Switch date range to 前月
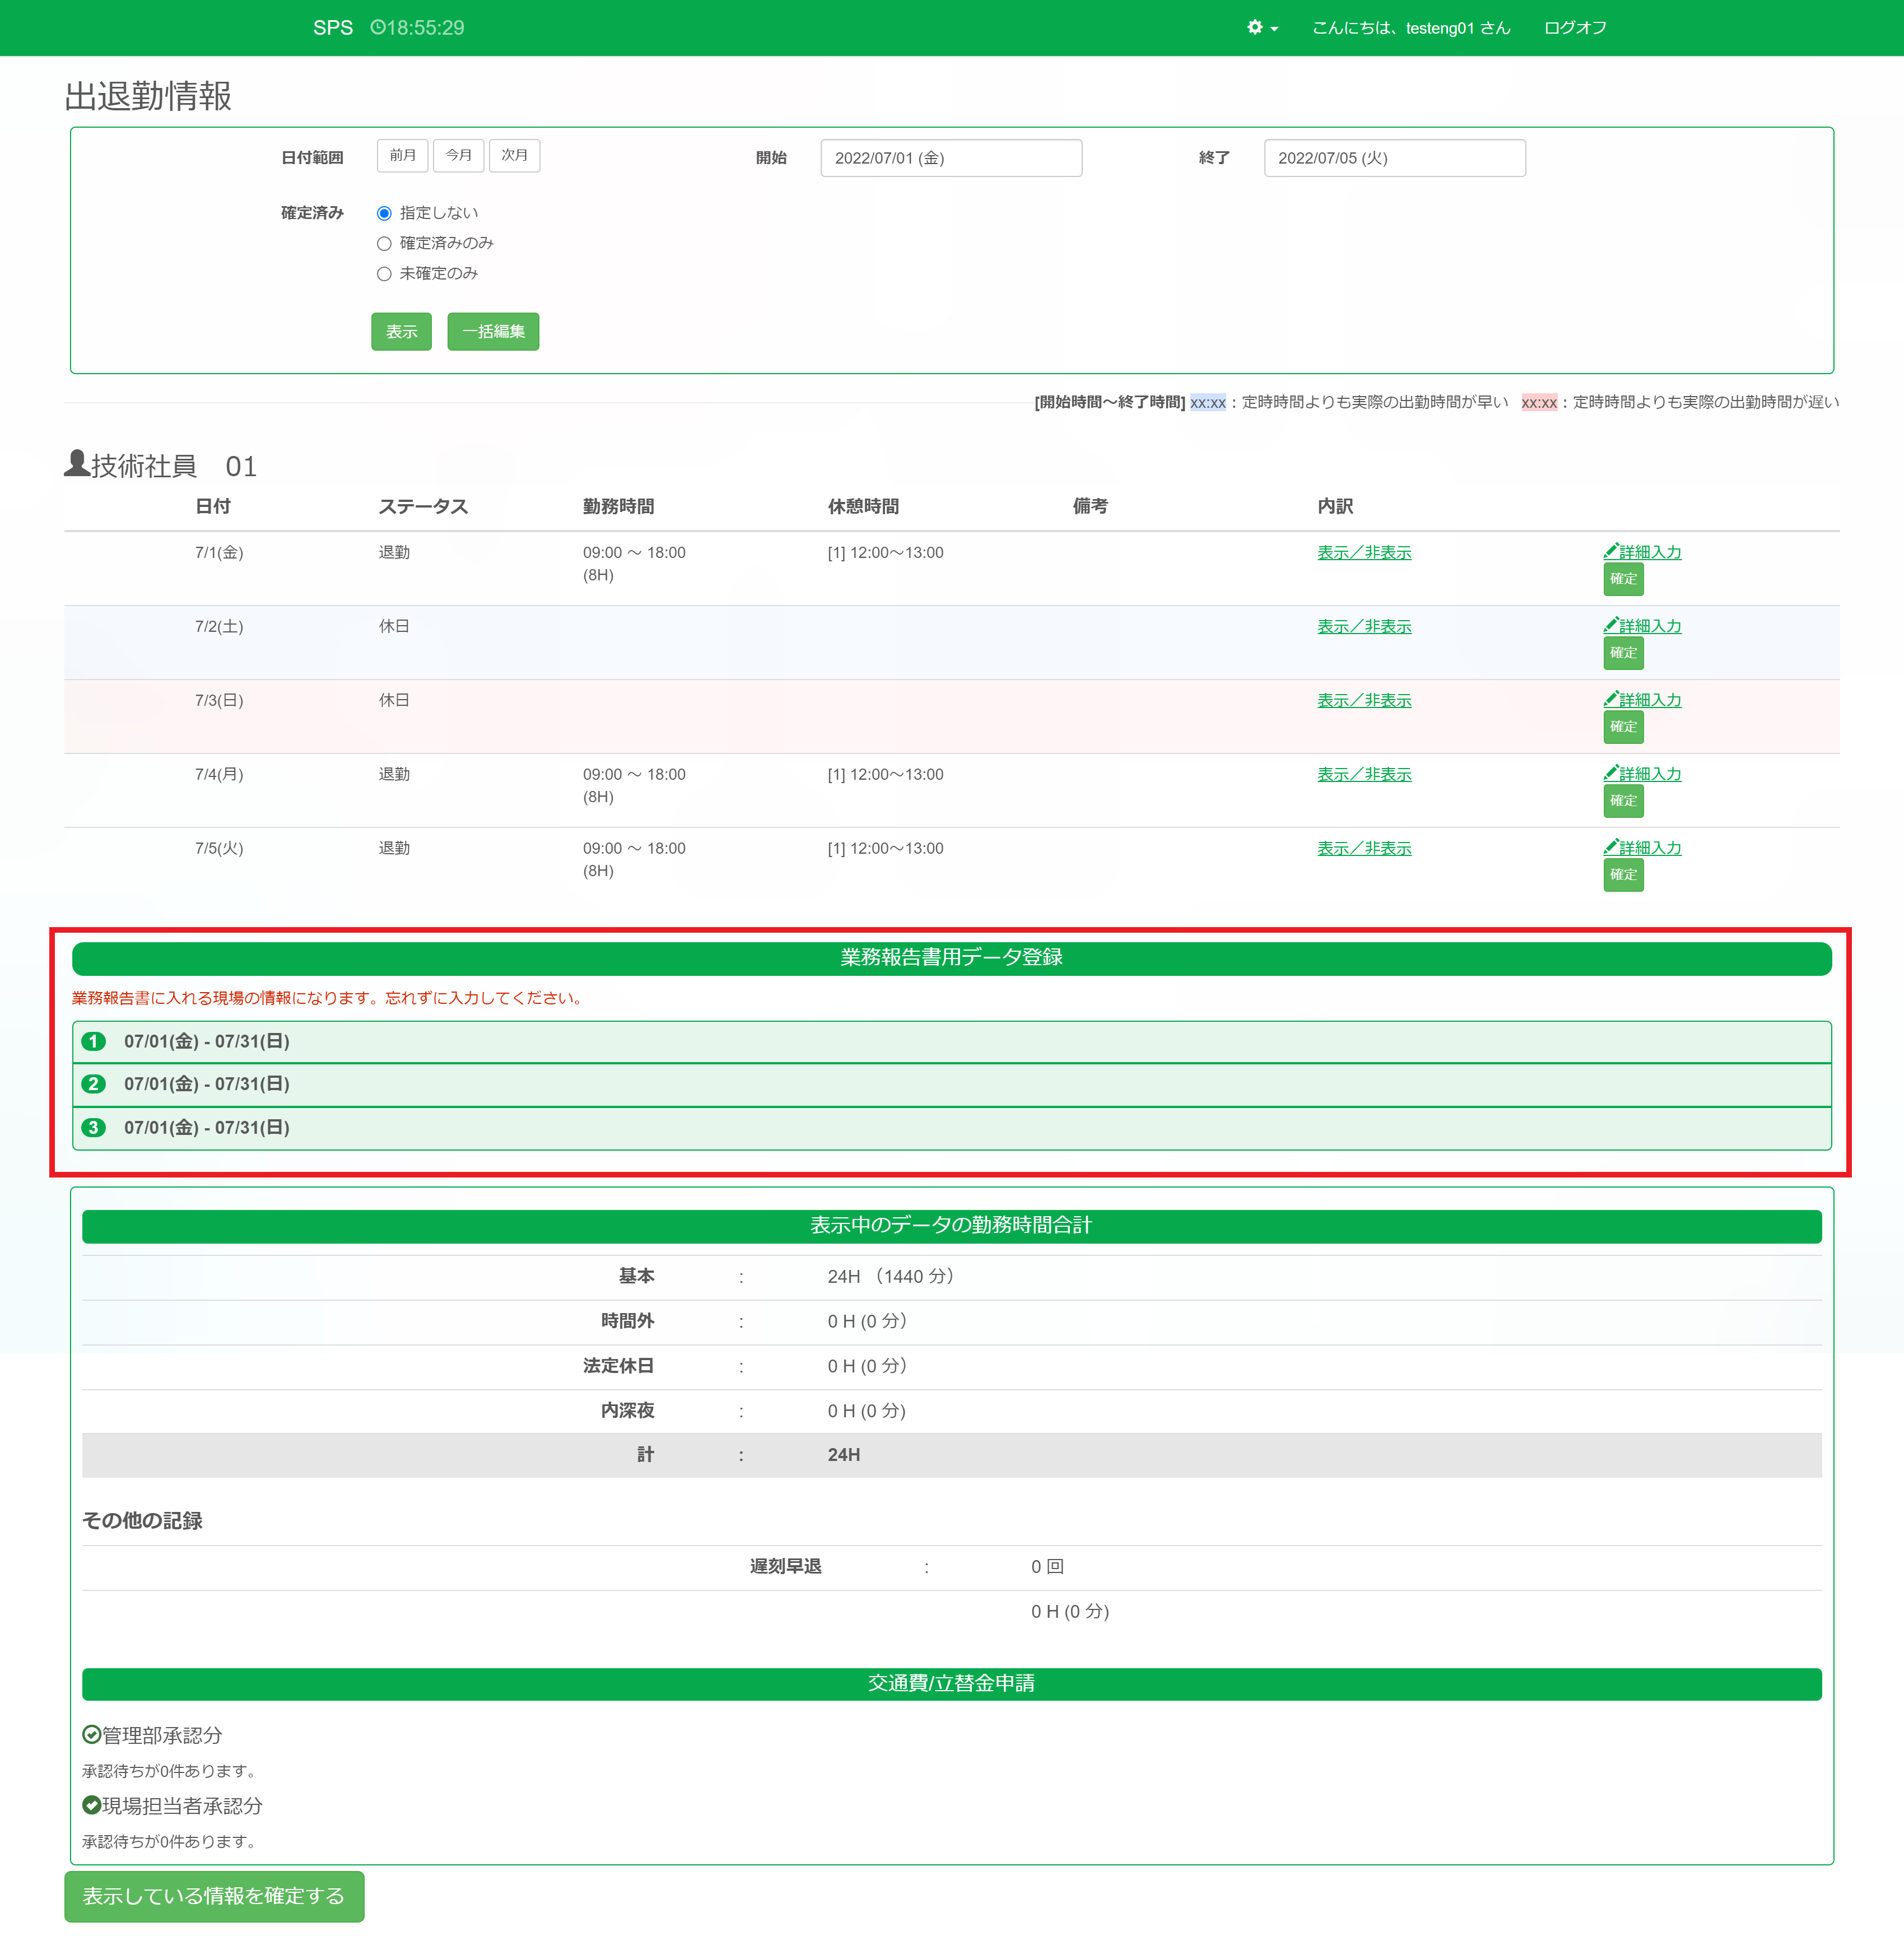This screenshot has width=1904, height=1936. pos(402,155)
